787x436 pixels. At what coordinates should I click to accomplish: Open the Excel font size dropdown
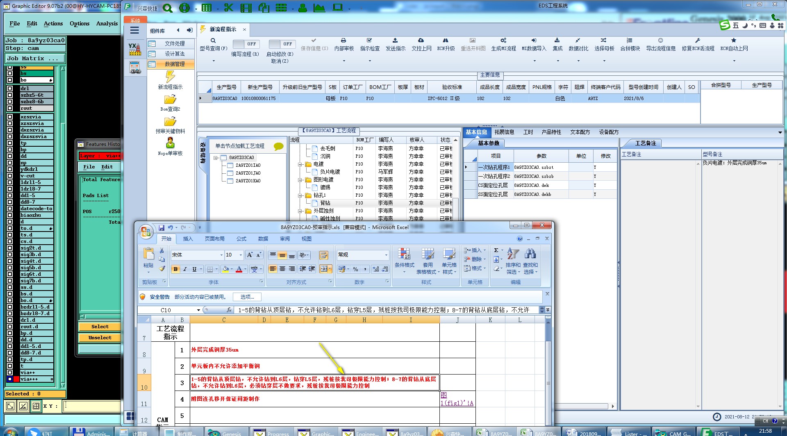click(241, 255)
